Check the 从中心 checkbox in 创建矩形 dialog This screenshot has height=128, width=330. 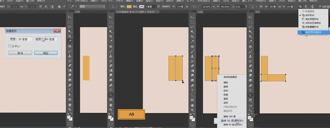point(10,46)
